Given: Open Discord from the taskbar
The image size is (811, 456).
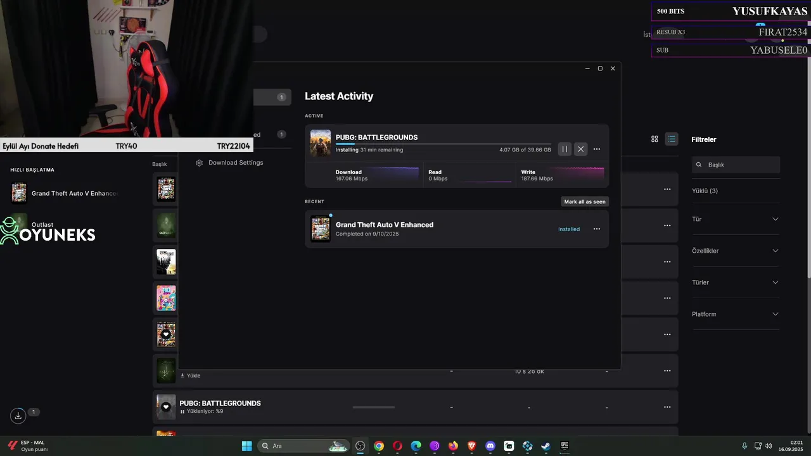Looking at the screenshot, I should 490,446.
